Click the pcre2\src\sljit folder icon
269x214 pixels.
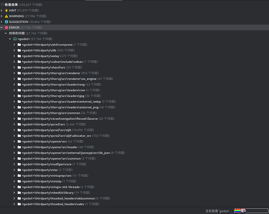coord(19,130)
